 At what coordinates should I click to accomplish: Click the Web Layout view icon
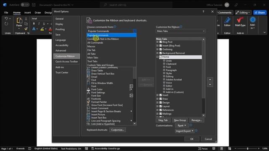coord(229,148)
